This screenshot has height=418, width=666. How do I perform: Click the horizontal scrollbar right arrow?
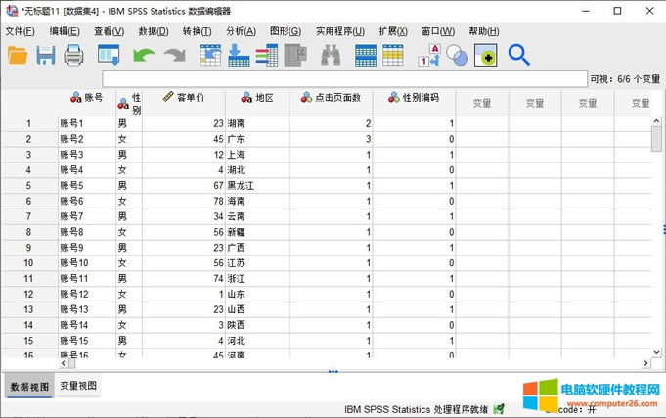[645, 363]
